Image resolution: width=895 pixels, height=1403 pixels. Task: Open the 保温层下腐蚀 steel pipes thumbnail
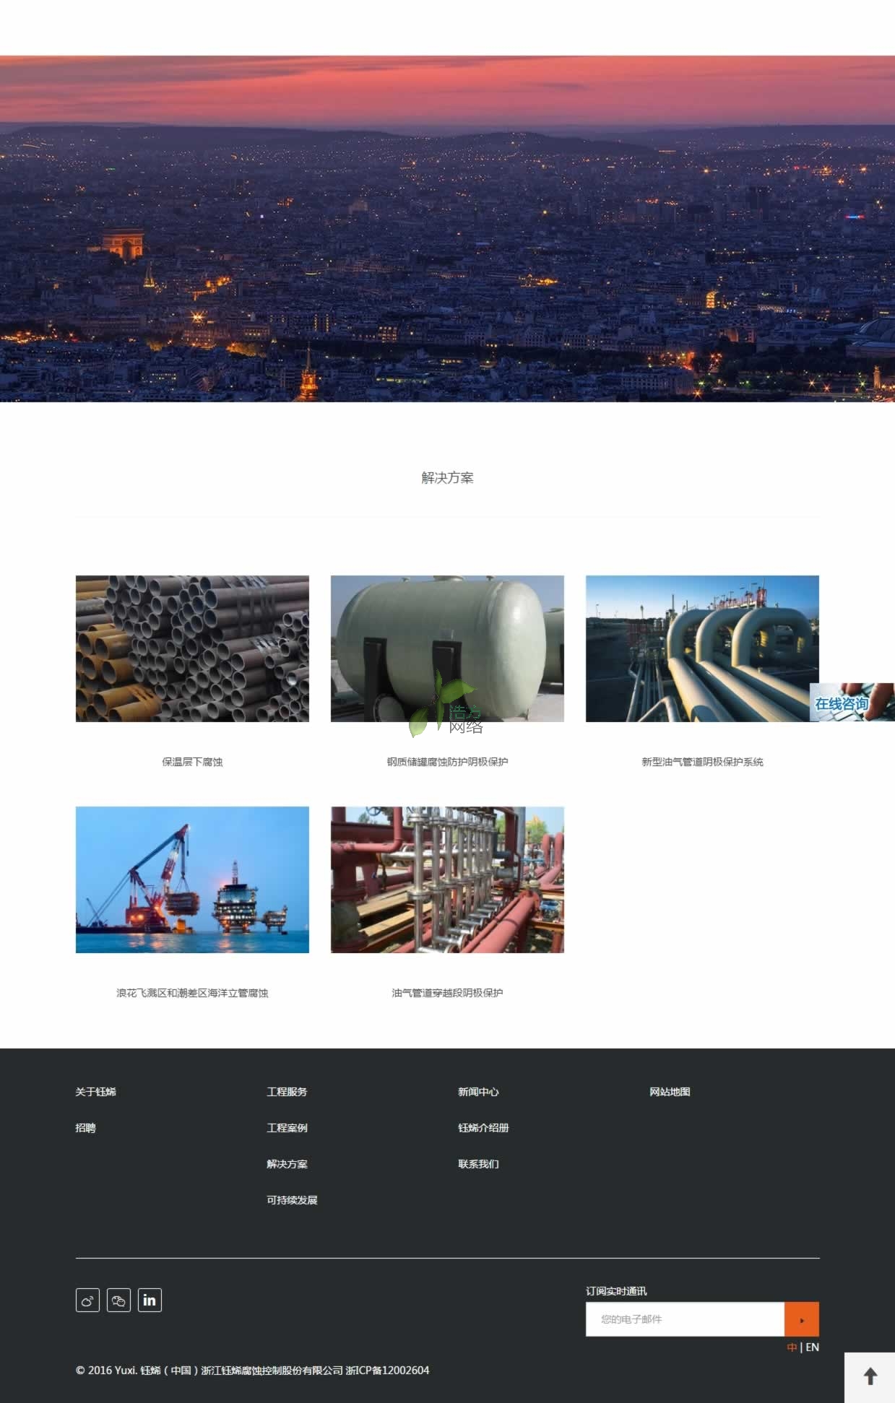pos(192,648)
